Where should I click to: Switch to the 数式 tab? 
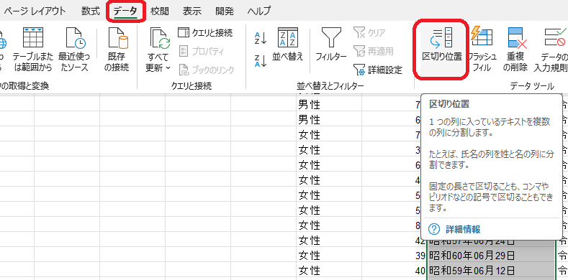click(x=91, y=11)
